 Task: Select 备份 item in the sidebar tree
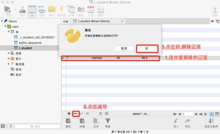pos(16,75)
